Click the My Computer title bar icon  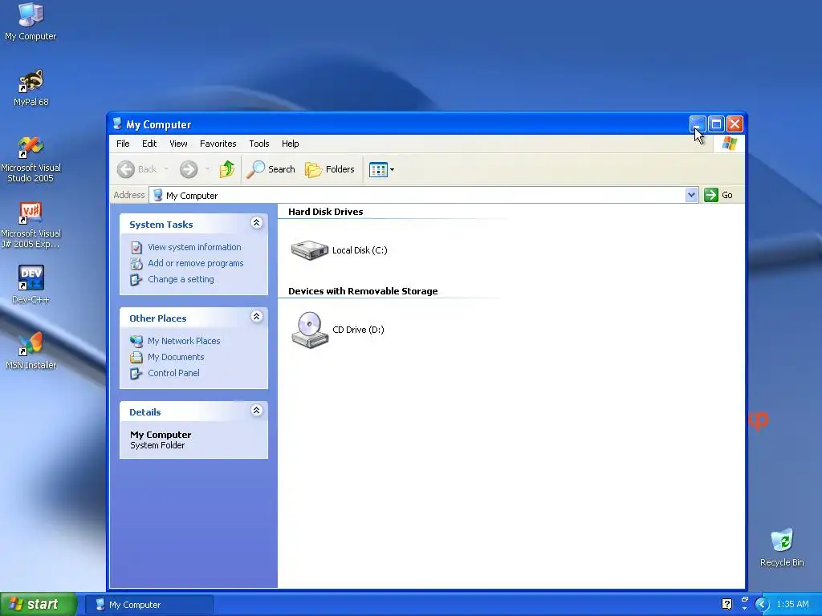pos(117,124)
